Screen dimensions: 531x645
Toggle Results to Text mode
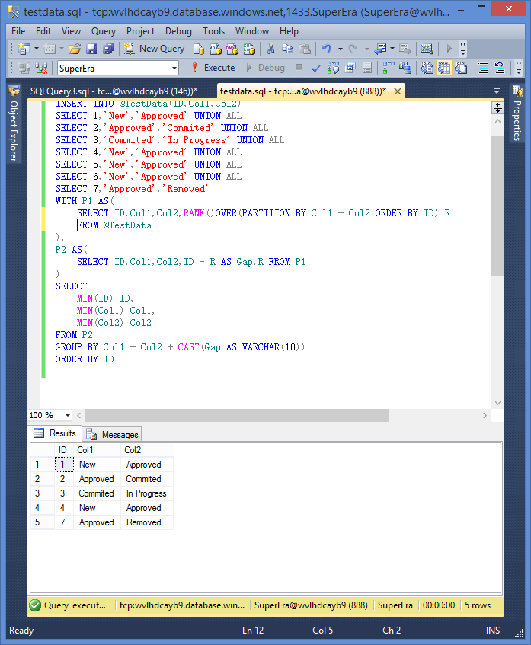(x=427, y=68)
